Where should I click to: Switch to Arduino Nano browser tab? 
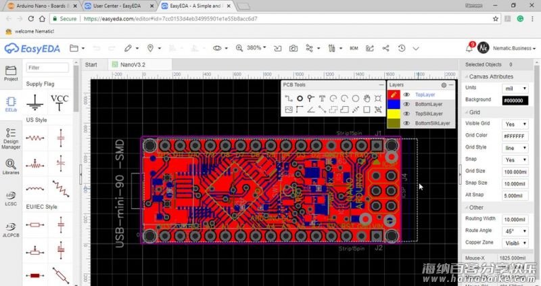(x=43, y=6)
